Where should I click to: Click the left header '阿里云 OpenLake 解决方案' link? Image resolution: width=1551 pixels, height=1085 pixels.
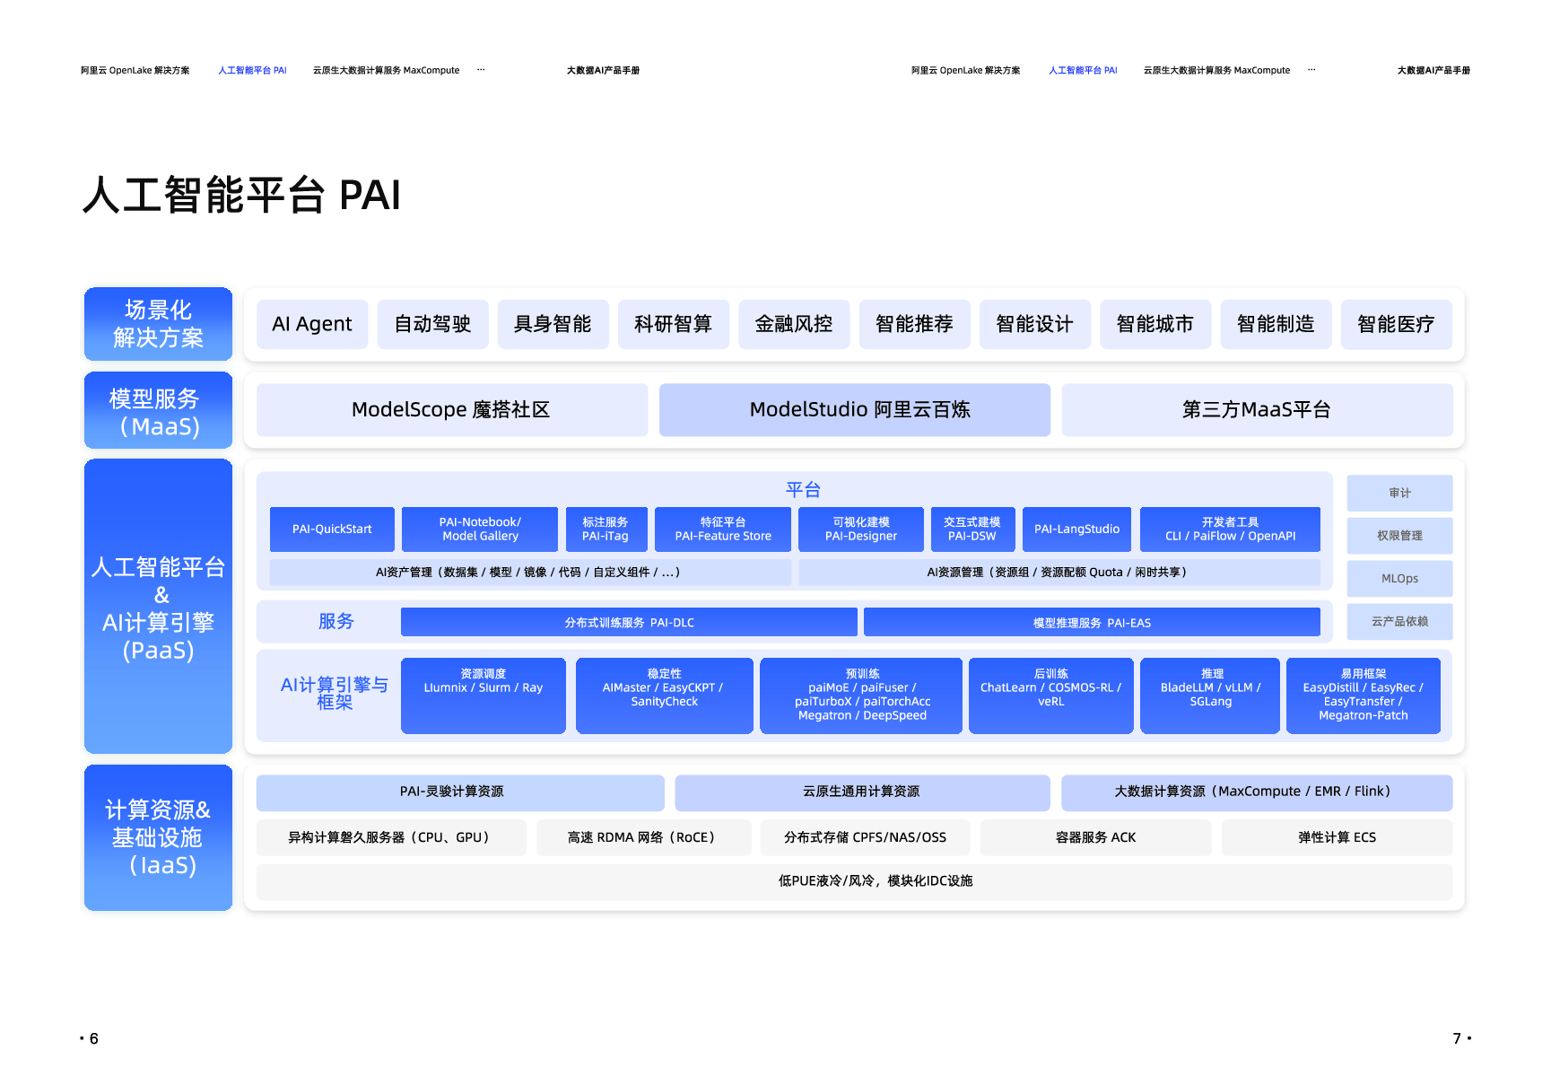pyautogui.click(x=135, y=70)
